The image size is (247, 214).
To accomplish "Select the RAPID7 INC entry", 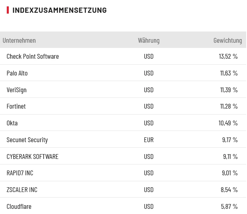I will coord(20,173).
